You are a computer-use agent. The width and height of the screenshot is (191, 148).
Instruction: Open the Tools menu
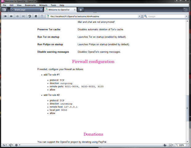click(53, 5)
